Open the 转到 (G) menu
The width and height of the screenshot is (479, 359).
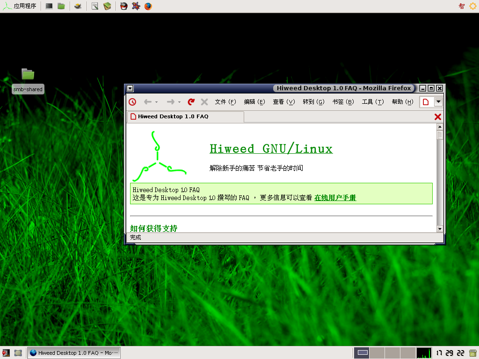pos(313,102)
